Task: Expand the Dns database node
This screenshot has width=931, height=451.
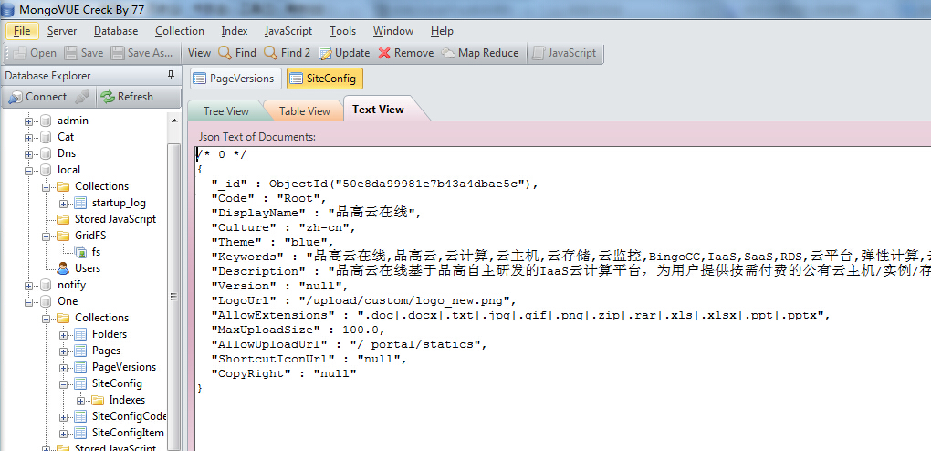Action: [28, 154]
